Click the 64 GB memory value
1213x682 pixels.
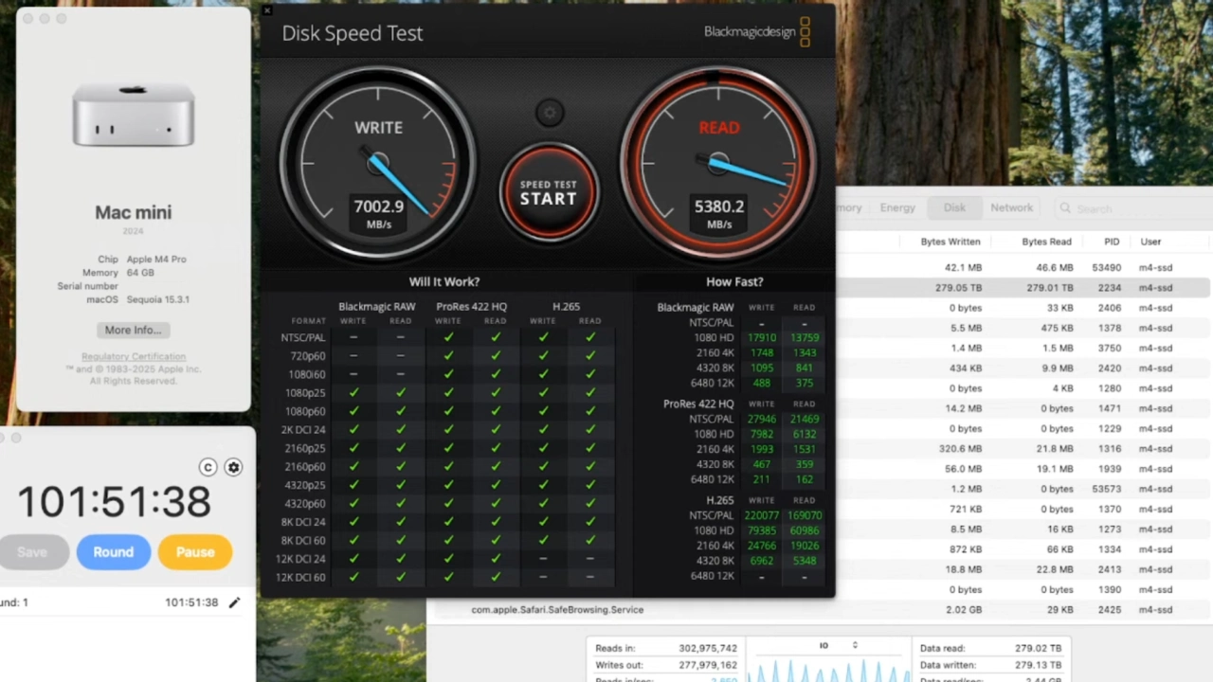click(139, 273)
